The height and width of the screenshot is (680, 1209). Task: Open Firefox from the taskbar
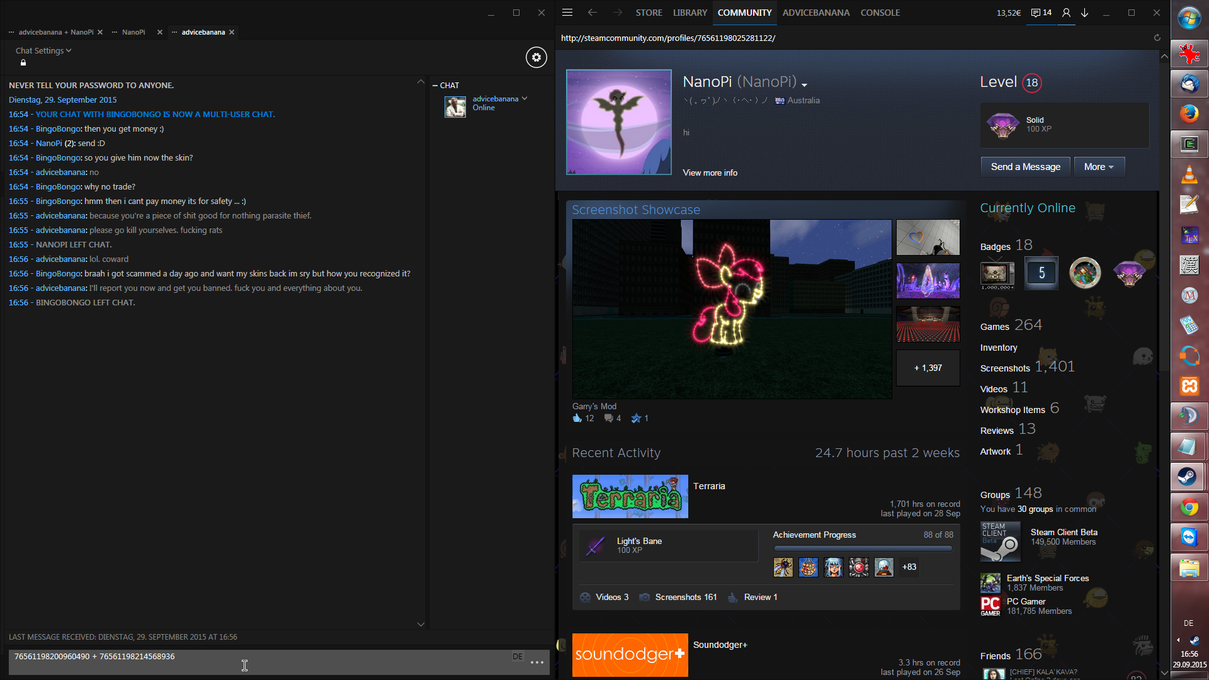(1189, 114)
